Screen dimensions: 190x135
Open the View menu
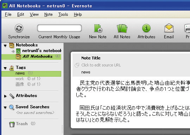(x=34, y=14)
